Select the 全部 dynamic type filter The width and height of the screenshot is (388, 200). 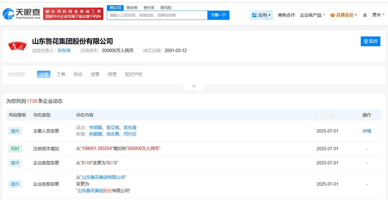(44, 74)
